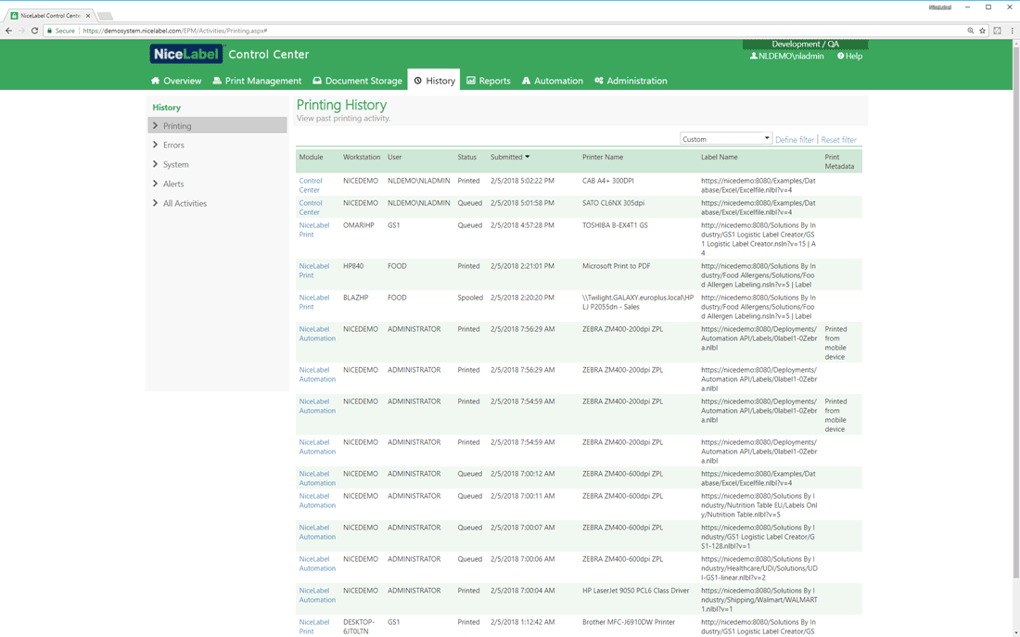Bookmark this page with the star icon
The image size is (1020, 637).
(982, 31)
